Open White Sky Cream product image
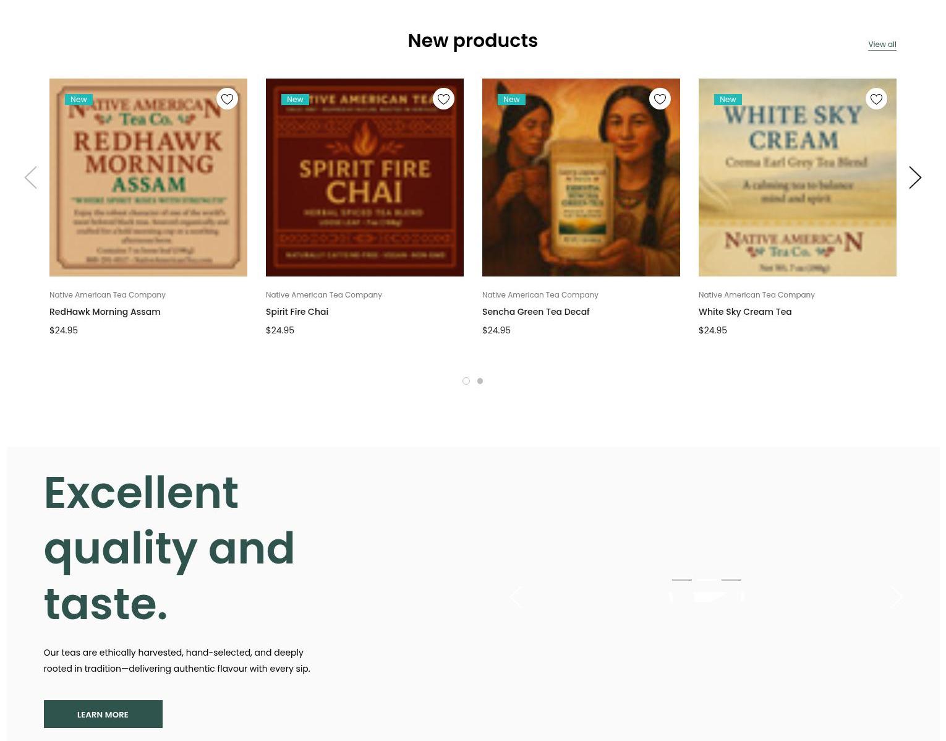Image resolution: width=946 pixels, height=741 pixels. [x=798, y=178]
